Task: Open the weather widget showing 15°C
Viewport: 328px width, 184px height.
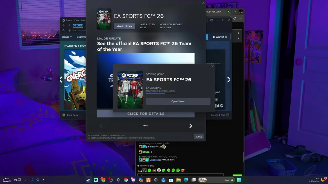Action: pos(317,180)
